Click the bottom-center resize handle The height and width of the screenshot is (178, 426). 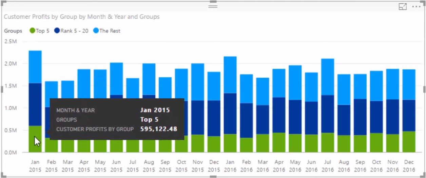[213, 176]
